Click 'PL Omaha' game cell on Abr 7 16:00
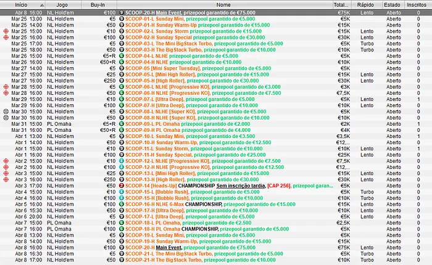 (59, 229)
